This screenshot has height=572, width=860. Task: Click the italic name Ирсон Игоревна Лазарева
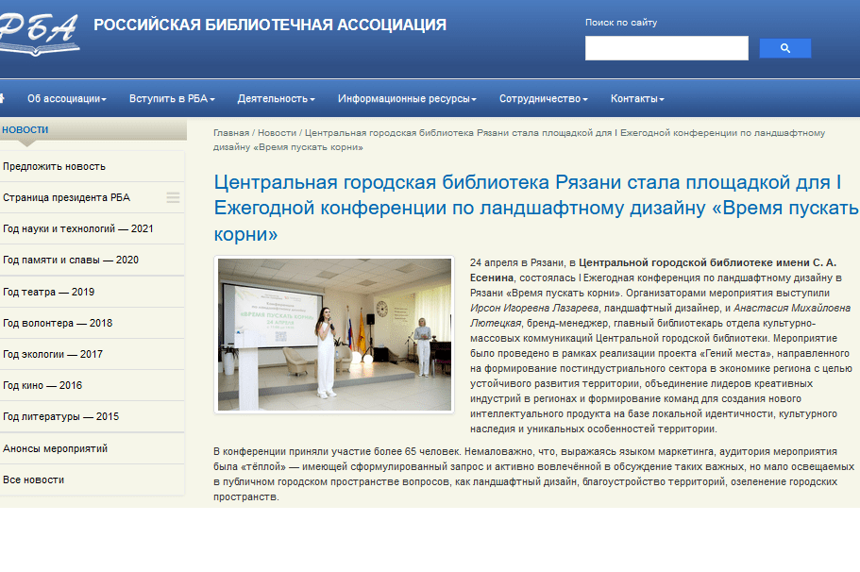point(534,309)
